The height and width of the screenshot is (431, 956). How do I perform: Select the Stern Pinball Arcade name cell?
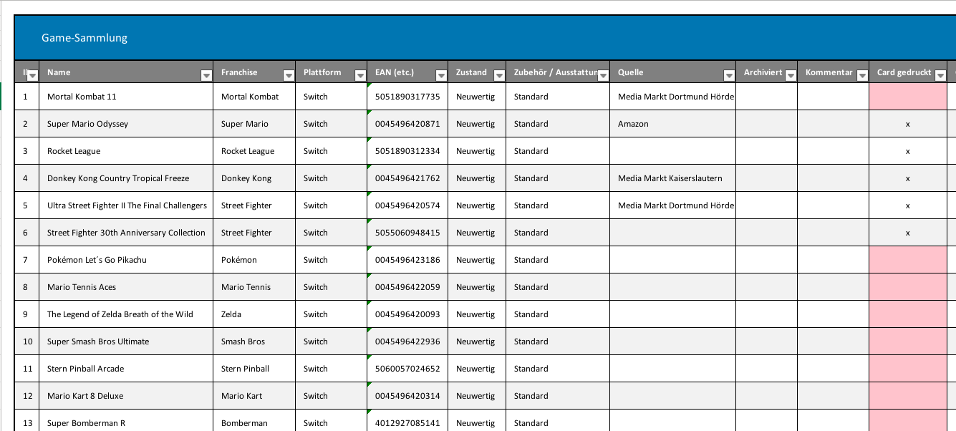(126, 369)
